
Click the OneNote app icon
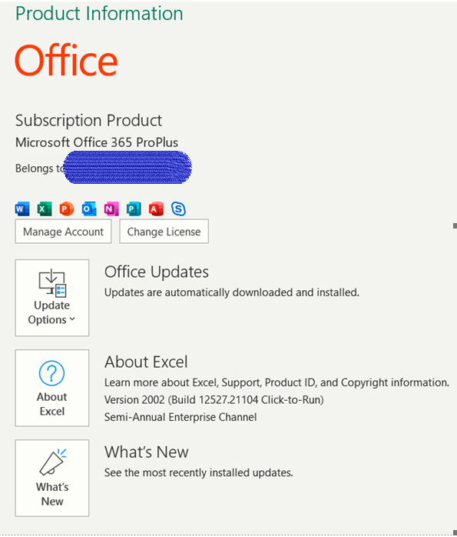click(x=111, y=208)
